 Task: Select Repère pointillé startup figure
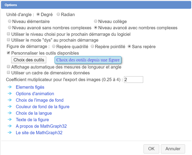pyautogui.click(x=92, y=47)
